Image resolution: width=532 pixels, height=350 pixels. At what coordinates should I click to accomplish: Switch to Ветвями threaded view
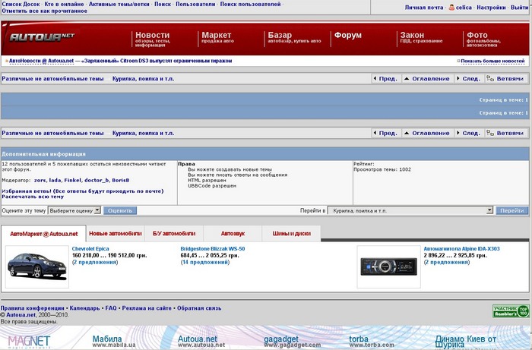point(508,78)
